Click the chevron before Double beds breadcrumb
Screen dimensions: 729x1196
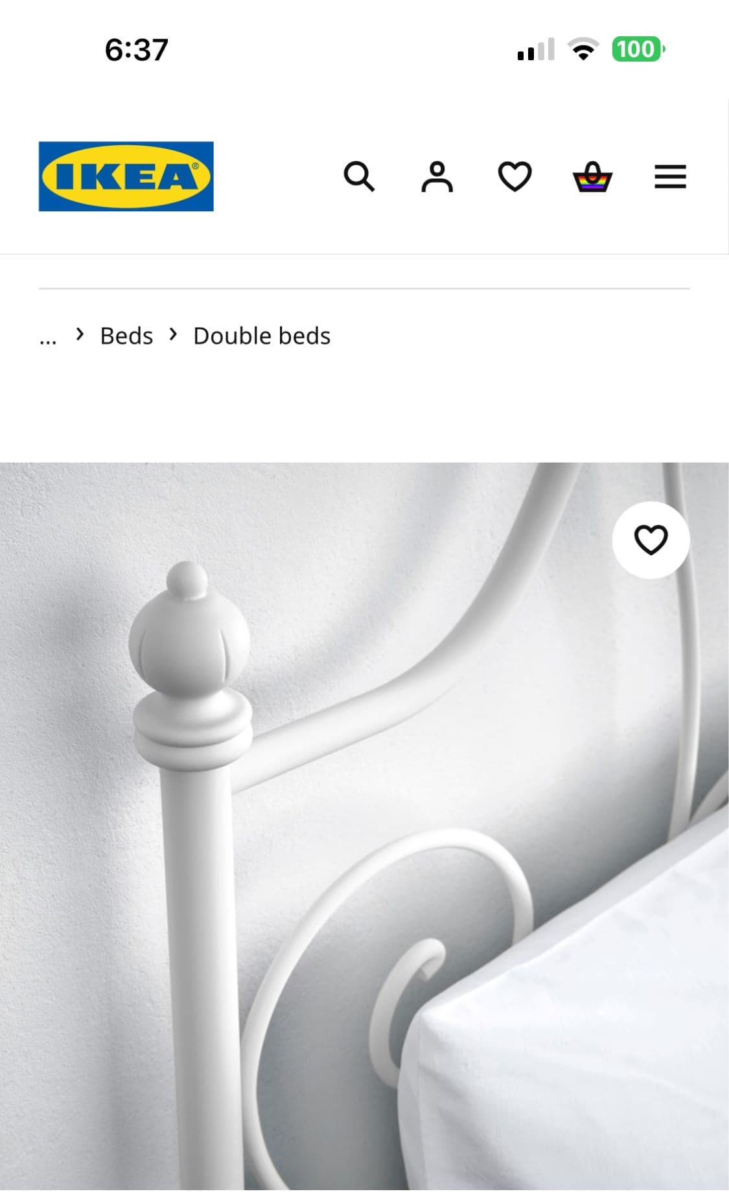pos(173,334)
